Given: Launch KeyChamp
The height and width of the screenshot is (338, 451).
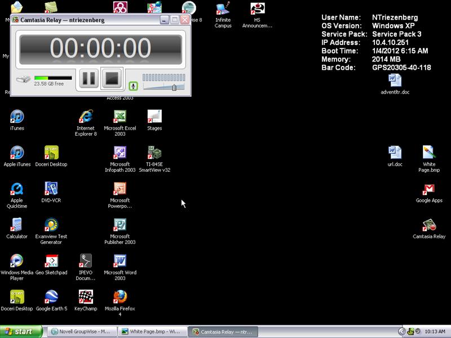Looking at the screenshot, I should click(x=86, y=301).
